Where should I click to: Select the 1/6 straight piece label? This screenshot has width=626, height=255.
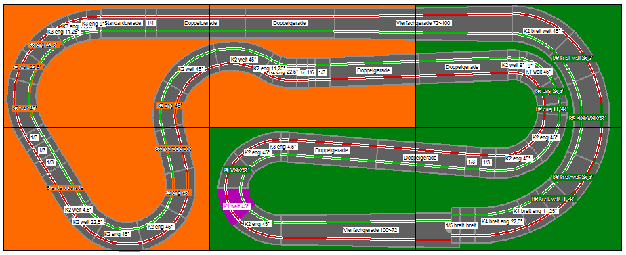tap(310, 72)
